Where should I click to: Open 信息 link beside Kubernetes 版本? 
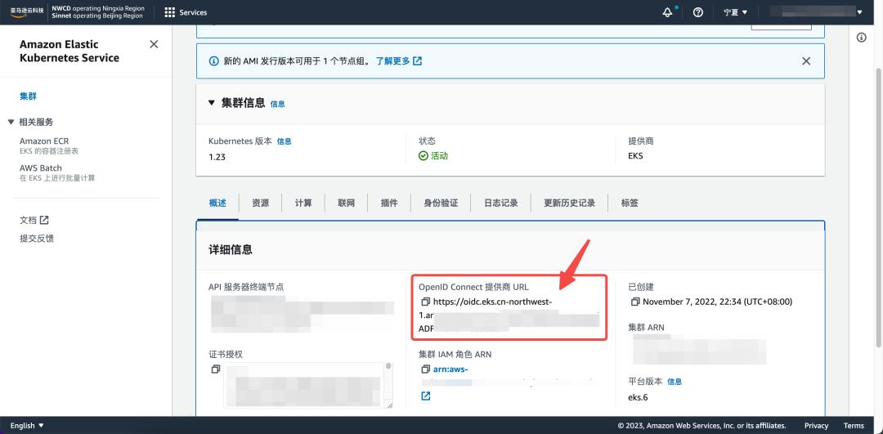point(284,142)
